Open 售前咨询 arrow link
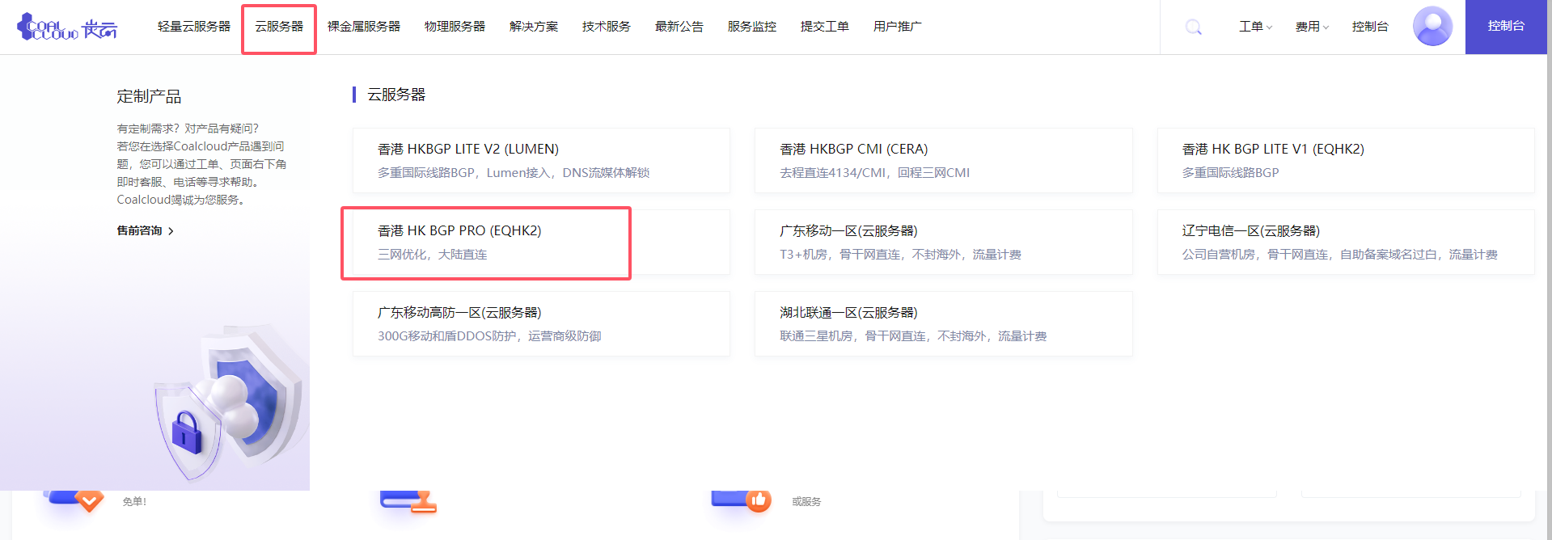Viewport: 1552px width, 540px height. click(146, 231)
